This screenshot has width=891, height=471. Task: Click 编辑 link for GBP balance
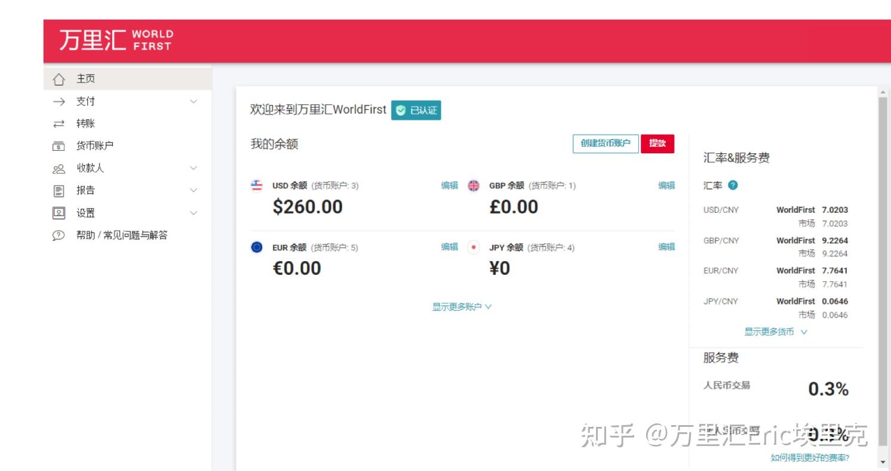(x=666, y=185)
